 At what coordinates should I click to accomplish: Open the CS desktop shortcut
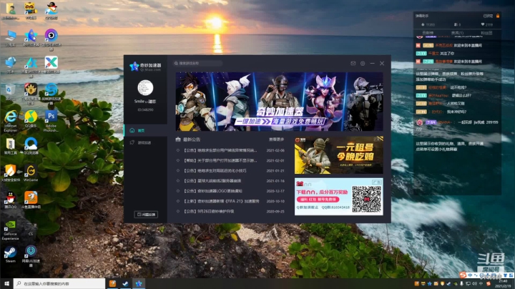31,228
